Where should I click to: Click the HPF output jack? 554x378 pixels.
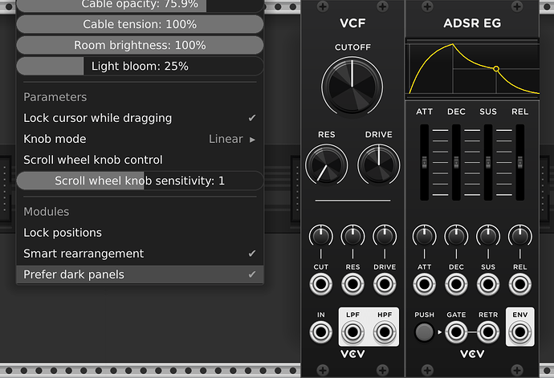pyautogui.click(x=385, y=332)
